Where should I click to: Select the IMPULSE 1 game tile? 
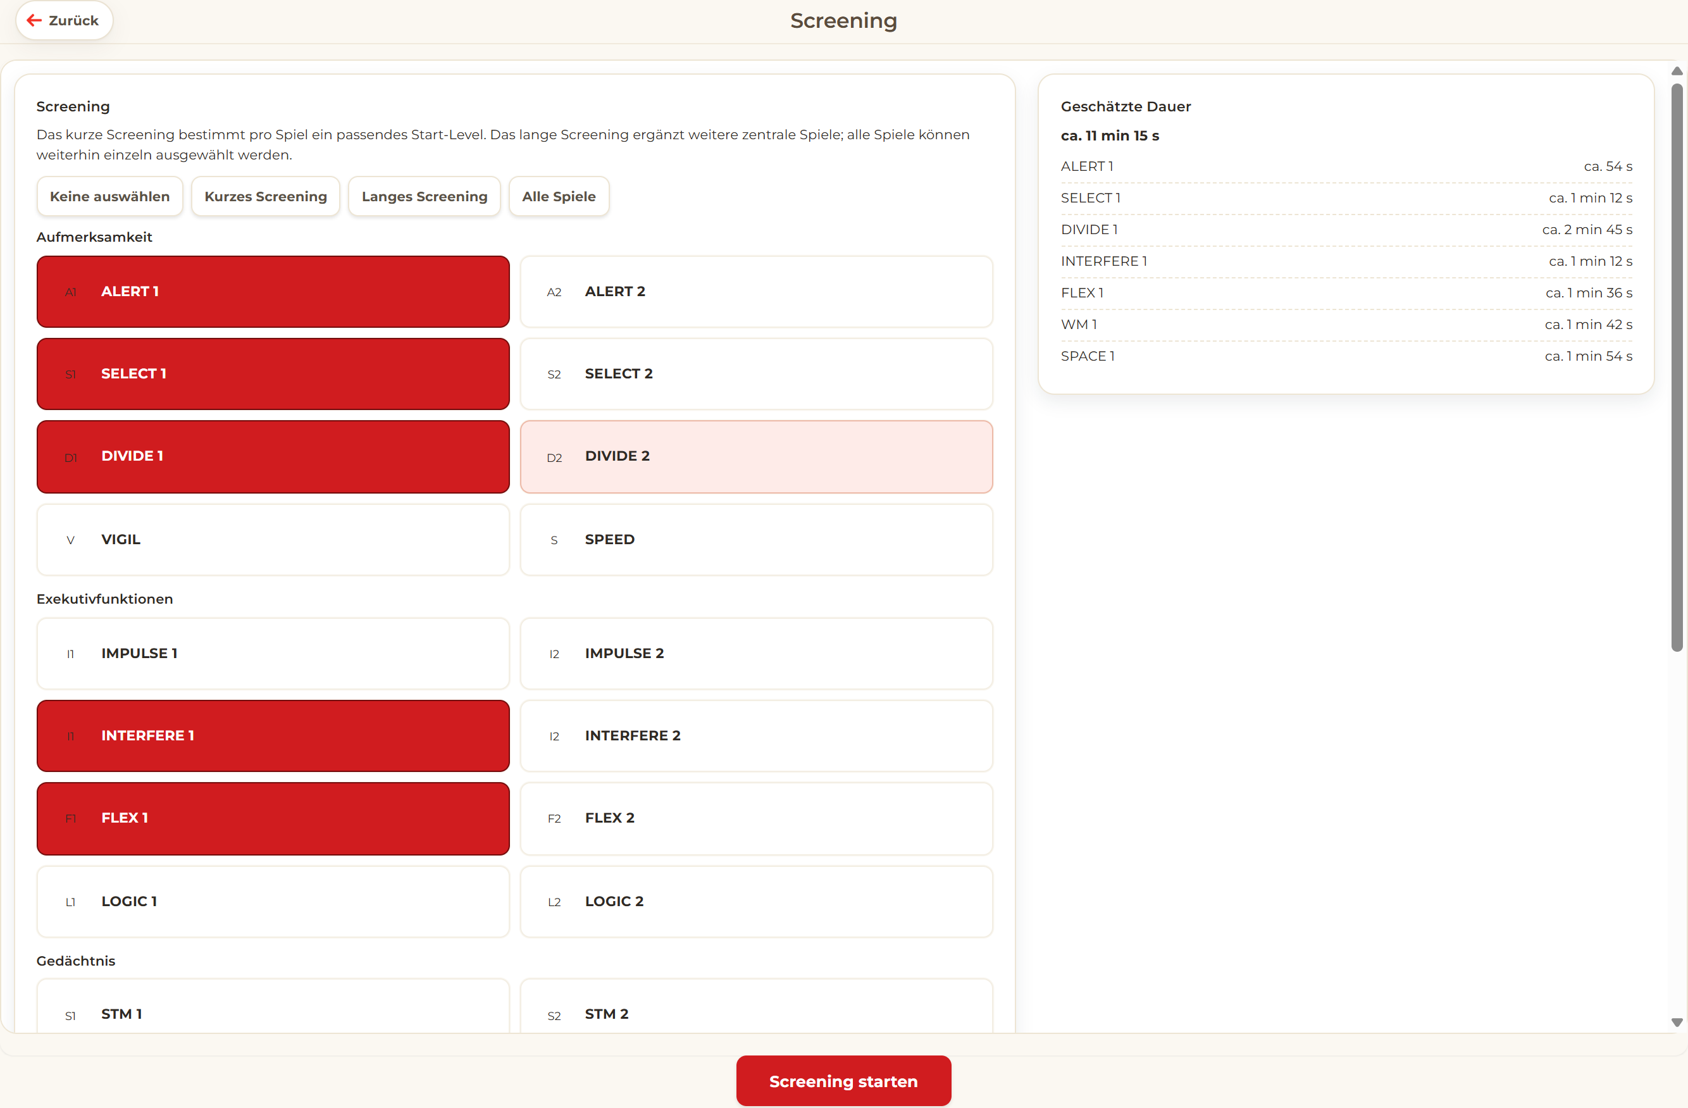273,653
